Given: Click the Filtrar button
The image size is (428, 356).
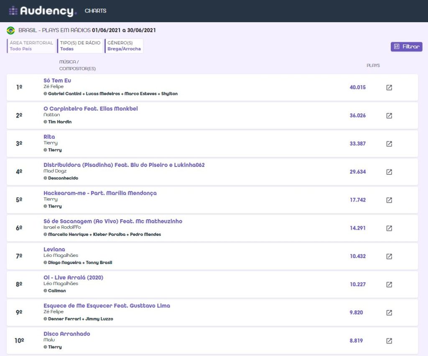Looking at the screenshot, I should coord(406,46).
